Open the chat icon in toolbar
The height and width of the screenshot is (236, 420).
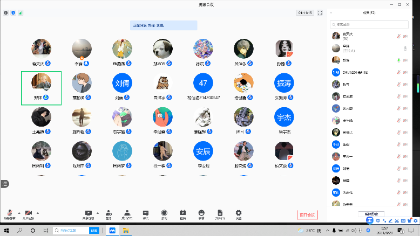[145, 213]
